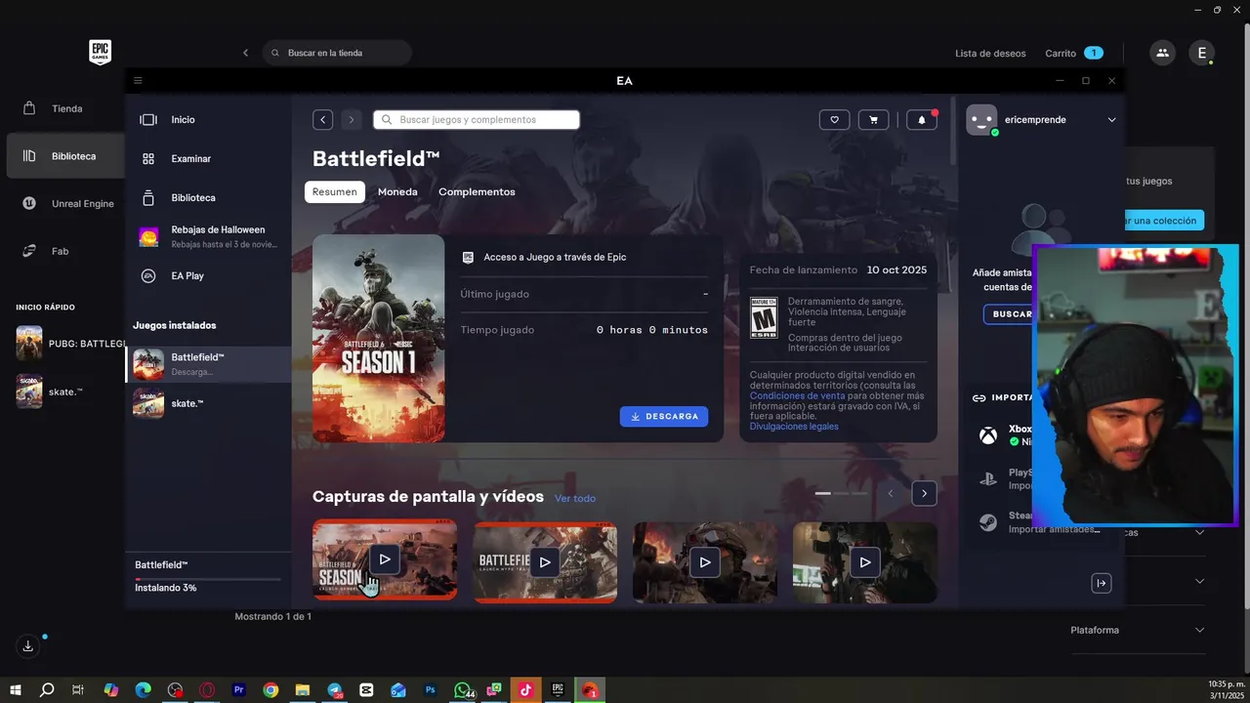Open Tienda in the Epic Games launcher

[65, 108]
